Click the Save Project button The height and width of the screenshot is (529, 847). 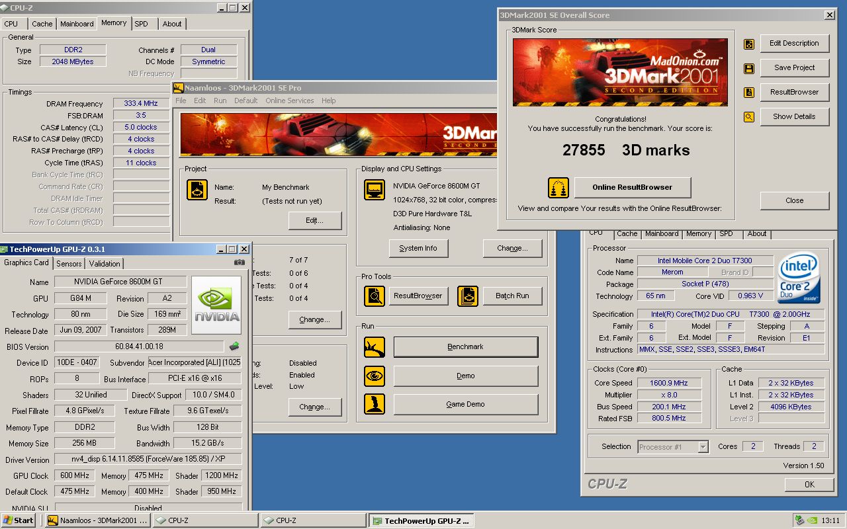(x=794, y=67)
